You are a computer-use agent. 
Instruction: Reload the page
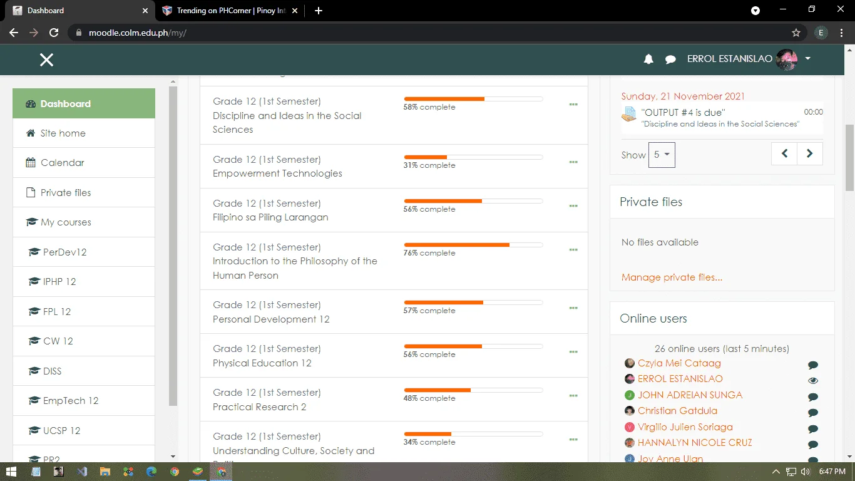point(54,33)
